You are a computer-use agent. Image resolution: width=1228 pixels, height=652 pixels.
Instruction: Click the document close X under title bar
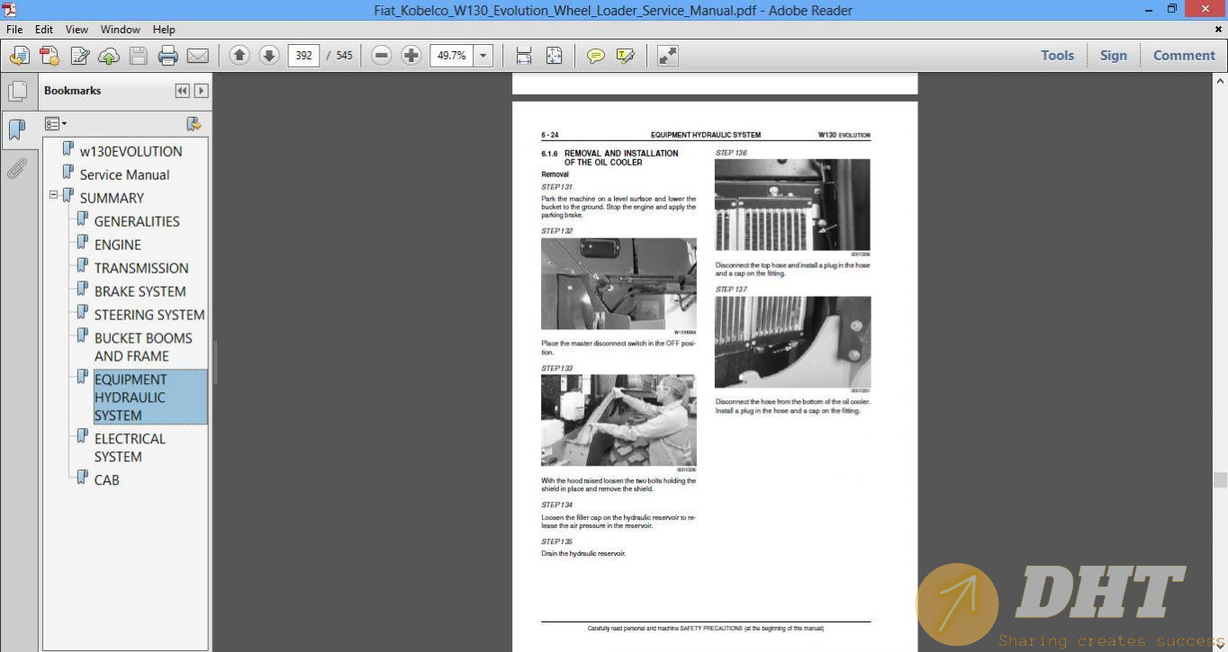[x=1219, y=30]
